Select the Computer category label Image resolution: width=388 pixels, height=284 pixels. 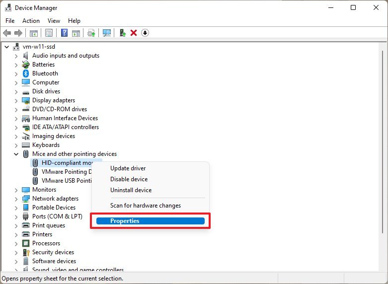tap(46, 82)
